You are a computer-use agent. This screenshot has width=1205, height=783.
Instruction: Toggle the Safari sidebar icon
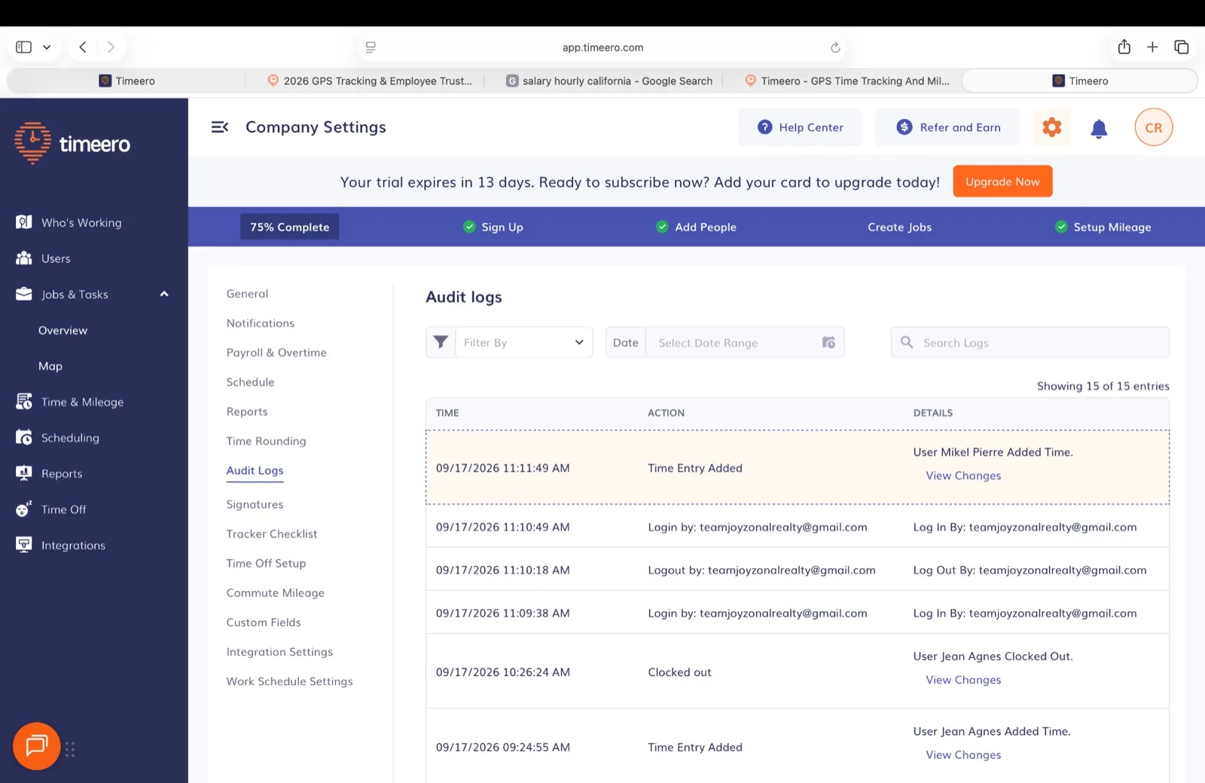tap(24, 47)
